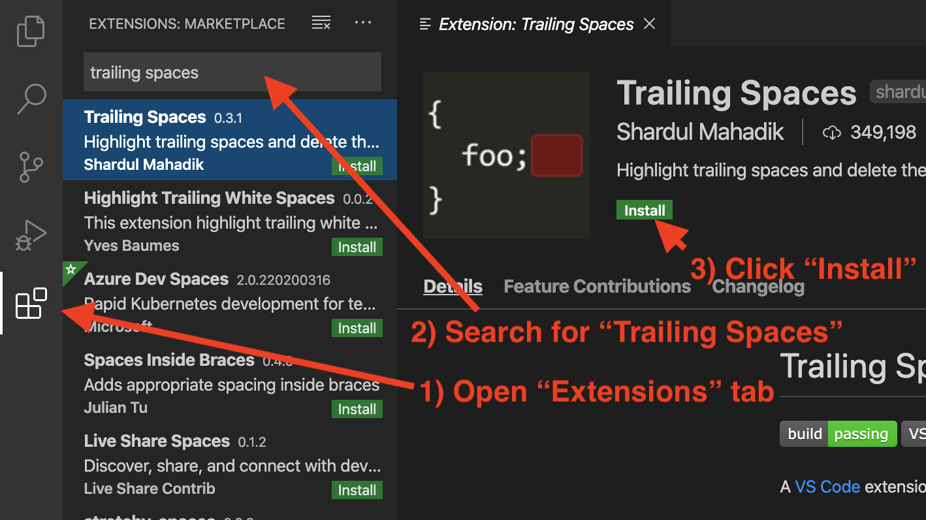Click the download count cloud icon
This screenshot has height=520, width=926.
pos(832,131)
